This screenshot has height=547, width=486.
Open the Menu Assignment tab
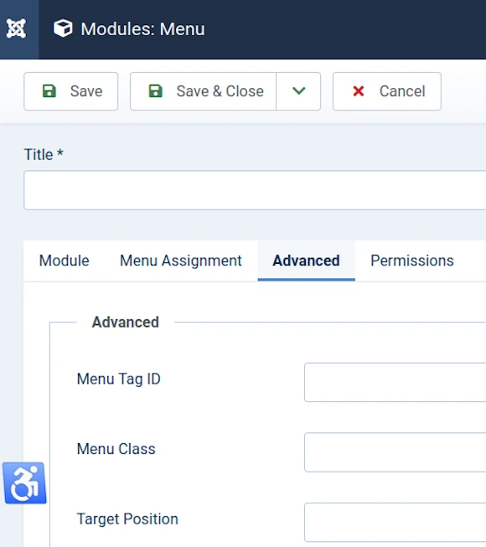tap(181, 261)
